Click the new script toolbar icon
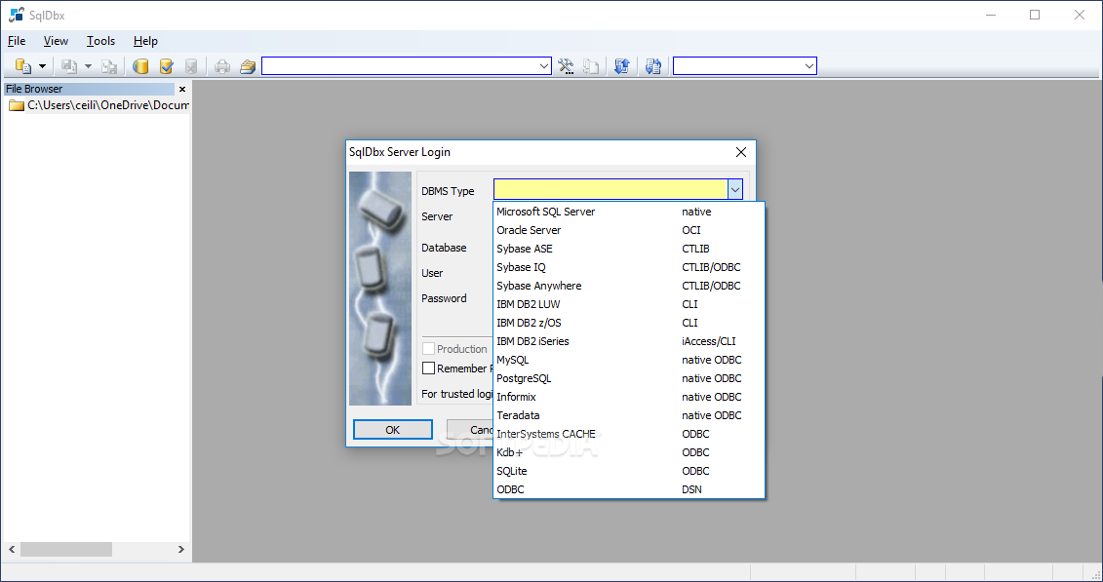The width and height of the screenshot is (1103, 582). click(23, 66)
